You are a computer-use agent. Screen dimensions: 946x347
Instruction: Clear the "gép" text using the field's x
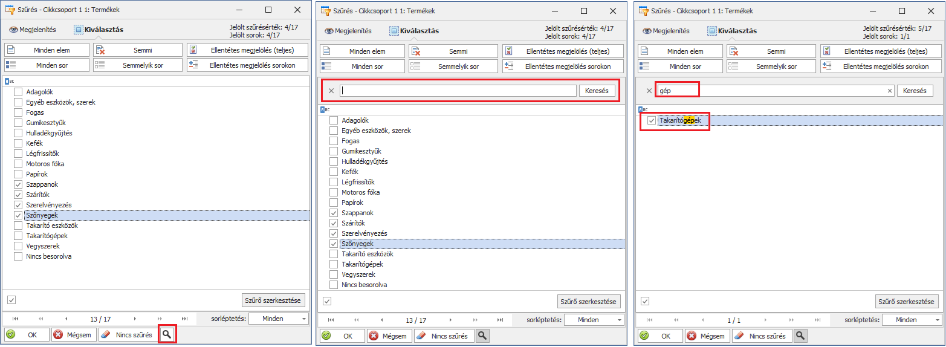(x=890, y=91)
